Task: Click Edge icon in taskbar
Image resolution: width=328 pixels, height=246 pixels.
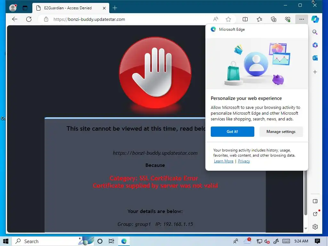Action: [124, 241]
